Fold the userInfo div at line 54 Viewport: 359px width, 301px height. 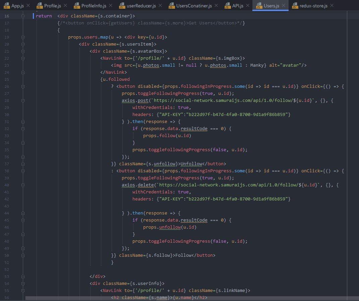click(23, 284)
